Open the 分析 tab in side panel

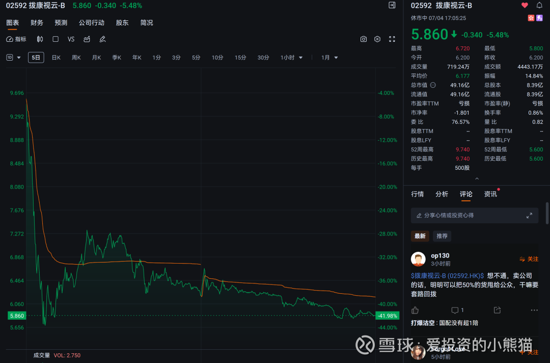click(442, 194)
